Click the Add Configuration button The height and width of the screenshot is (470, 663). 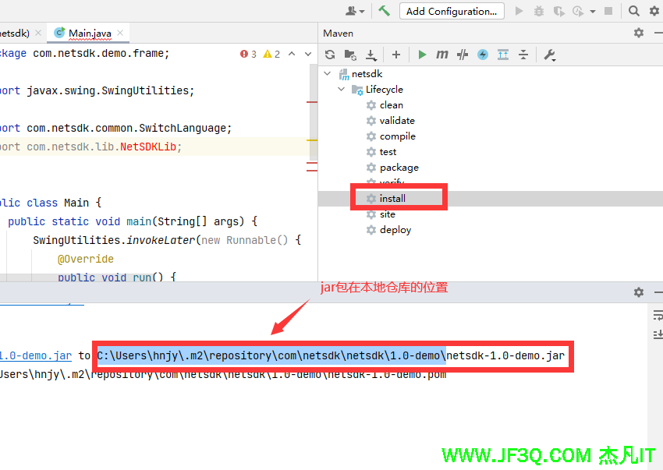tap(451, 11)
